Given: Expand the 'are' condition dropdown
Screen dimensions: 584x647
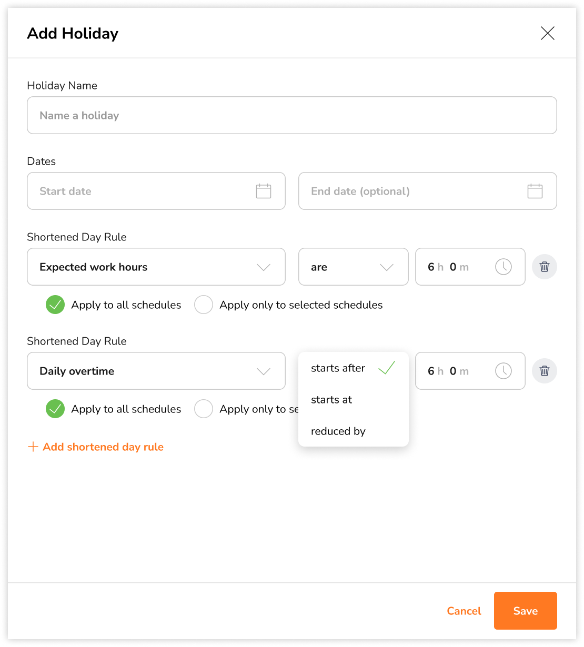Looking at the screenshot, I should tap(353, 267).
